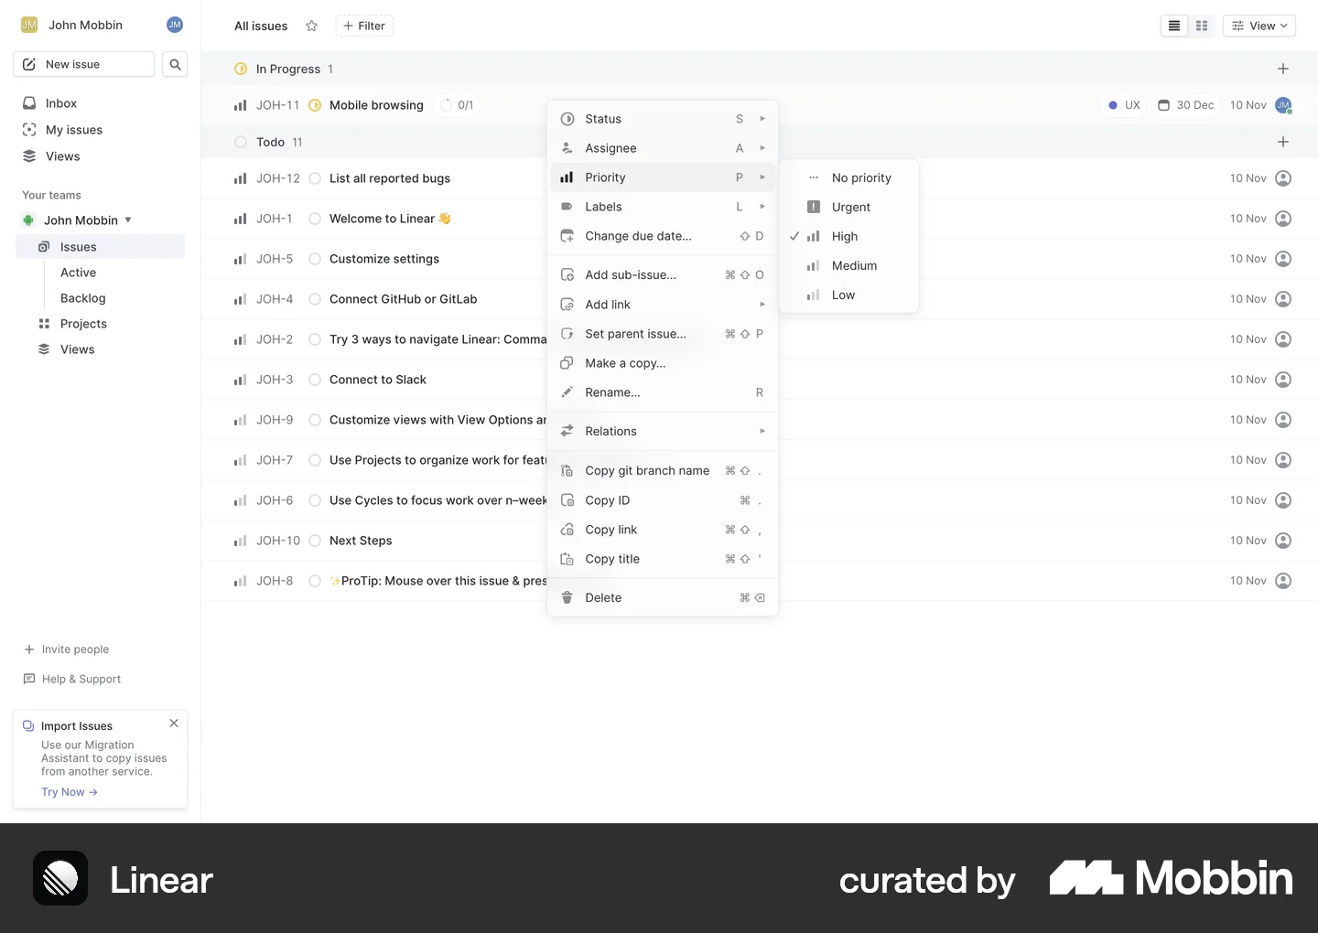Click the New issue button
The image size is (1318, 933).
point(83,64)
